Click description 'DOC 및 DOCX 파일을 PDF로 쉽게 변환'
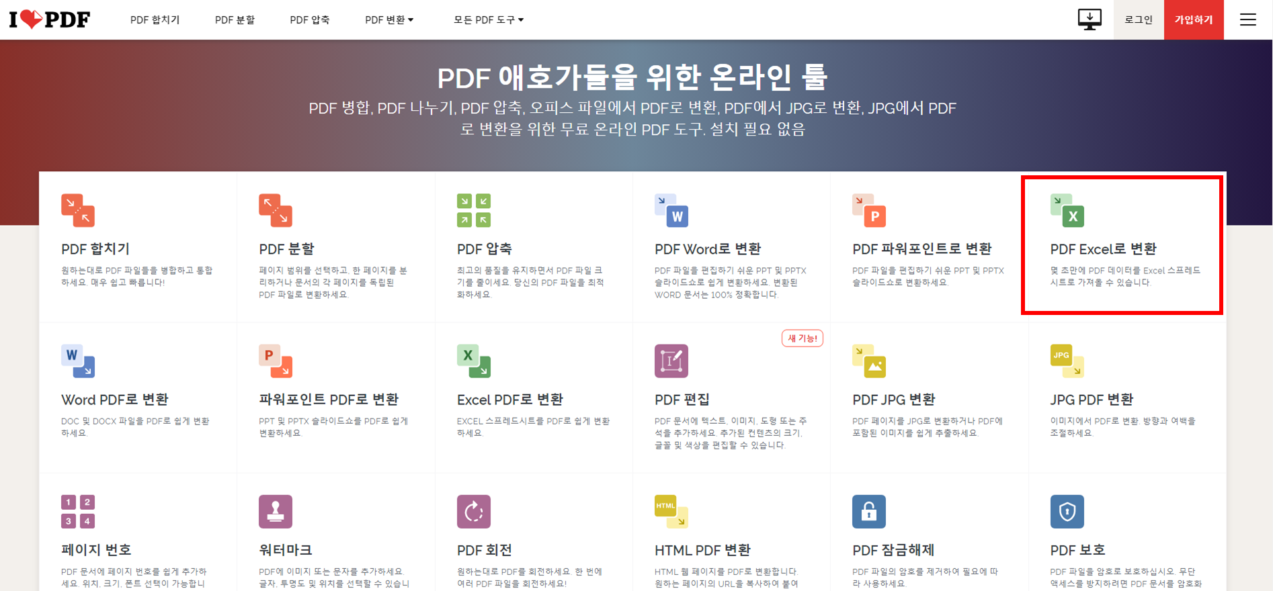The image size is (1273, 591). (x=136, y=421)
